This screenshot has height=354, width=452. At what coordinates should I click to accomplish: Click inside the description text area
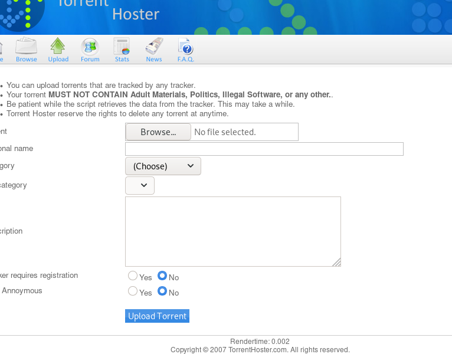pyautogui.click(x=233, y=231)
